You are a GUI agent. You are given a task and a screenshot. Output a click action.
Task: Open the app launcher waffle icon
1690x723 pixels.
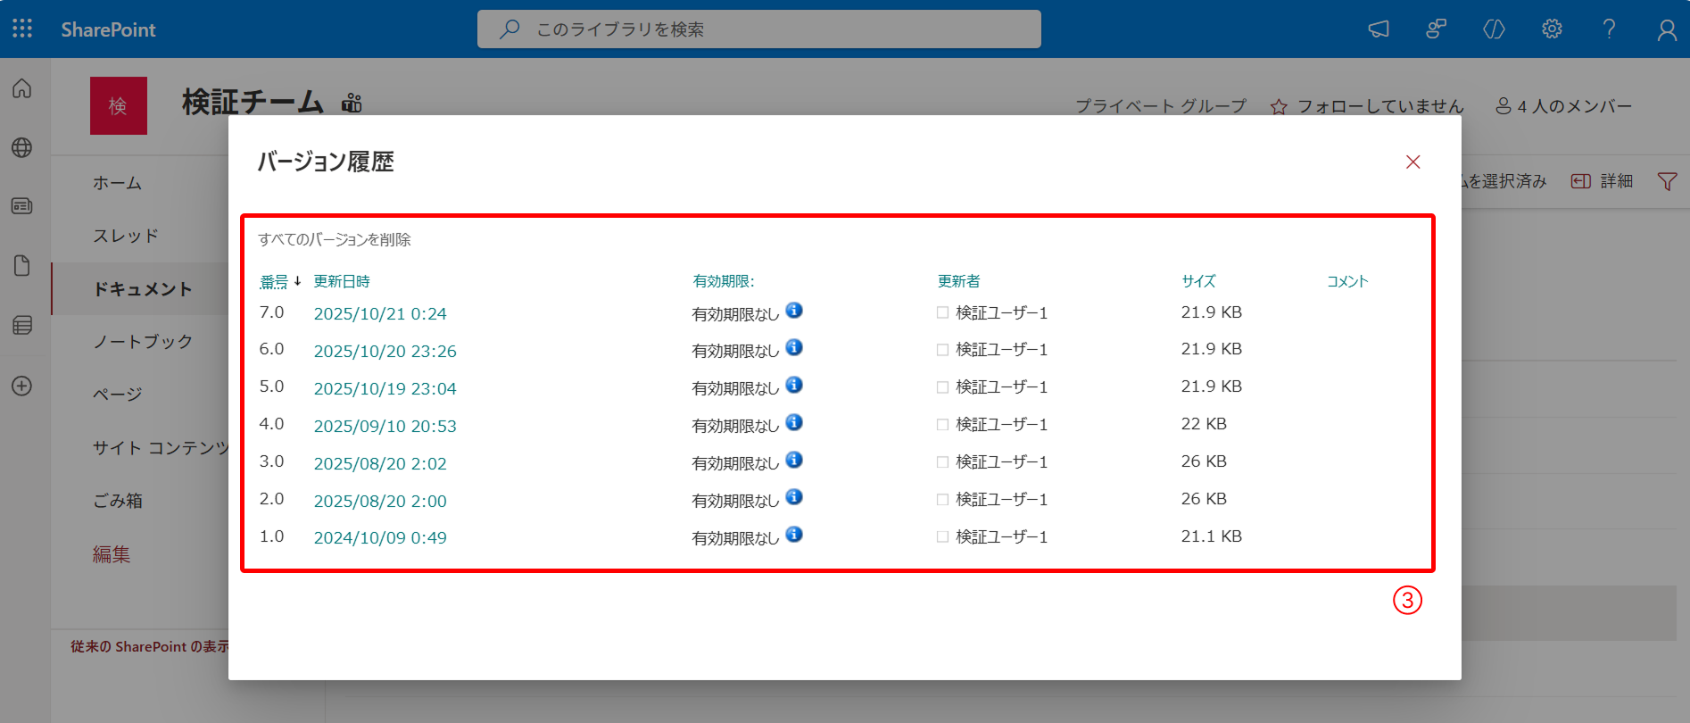point(22,29)
